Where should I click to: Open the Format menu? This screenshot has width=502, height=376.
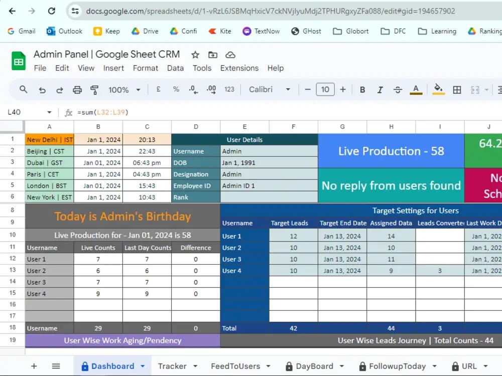tap(146, 68)
